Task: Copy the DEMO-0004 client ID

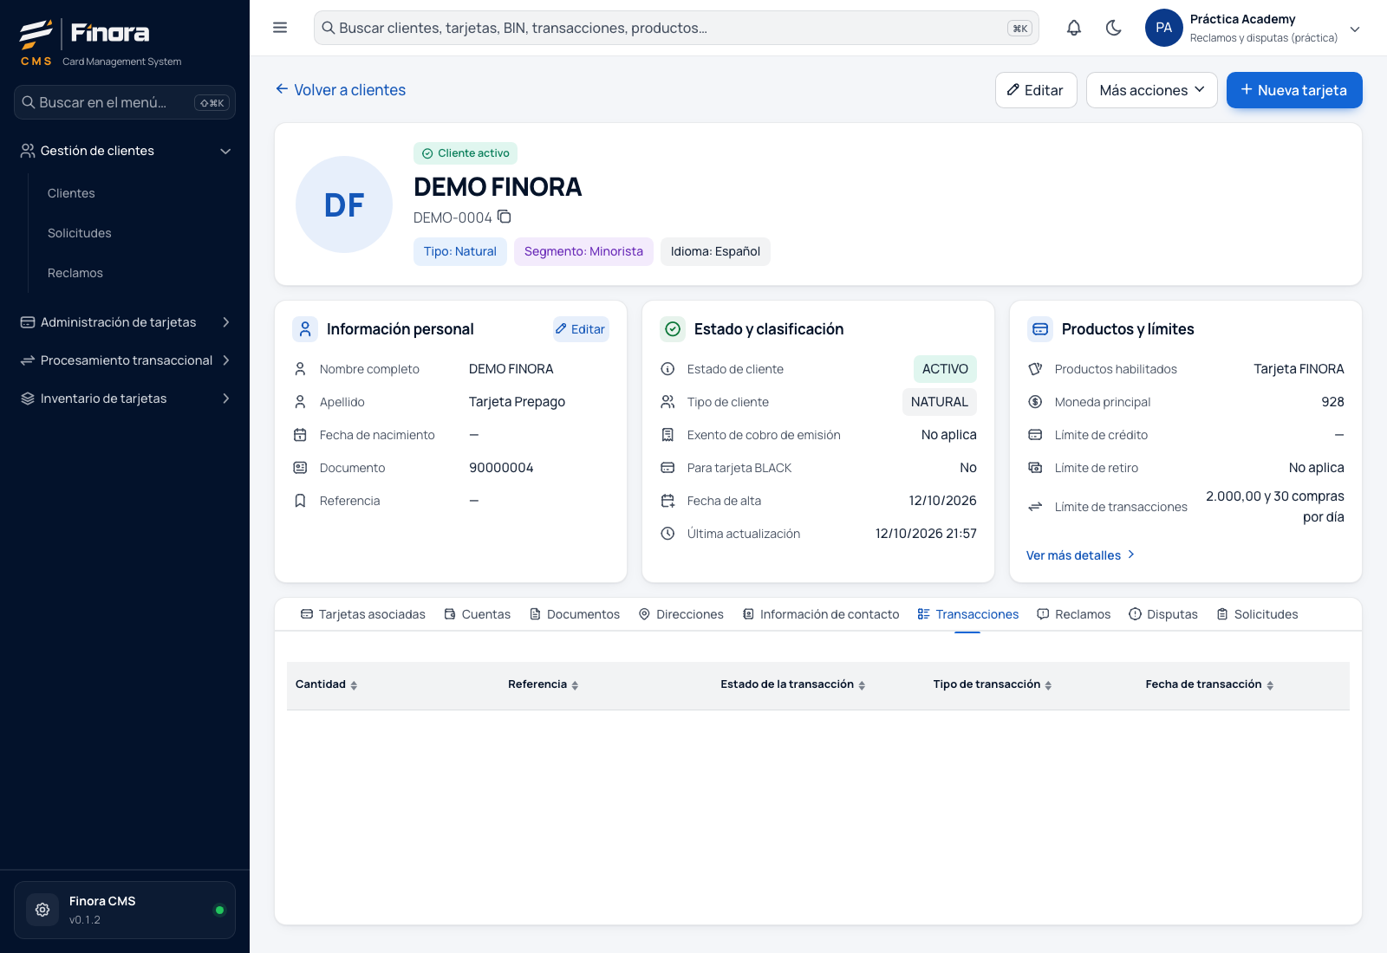Action: click(505, 217)
